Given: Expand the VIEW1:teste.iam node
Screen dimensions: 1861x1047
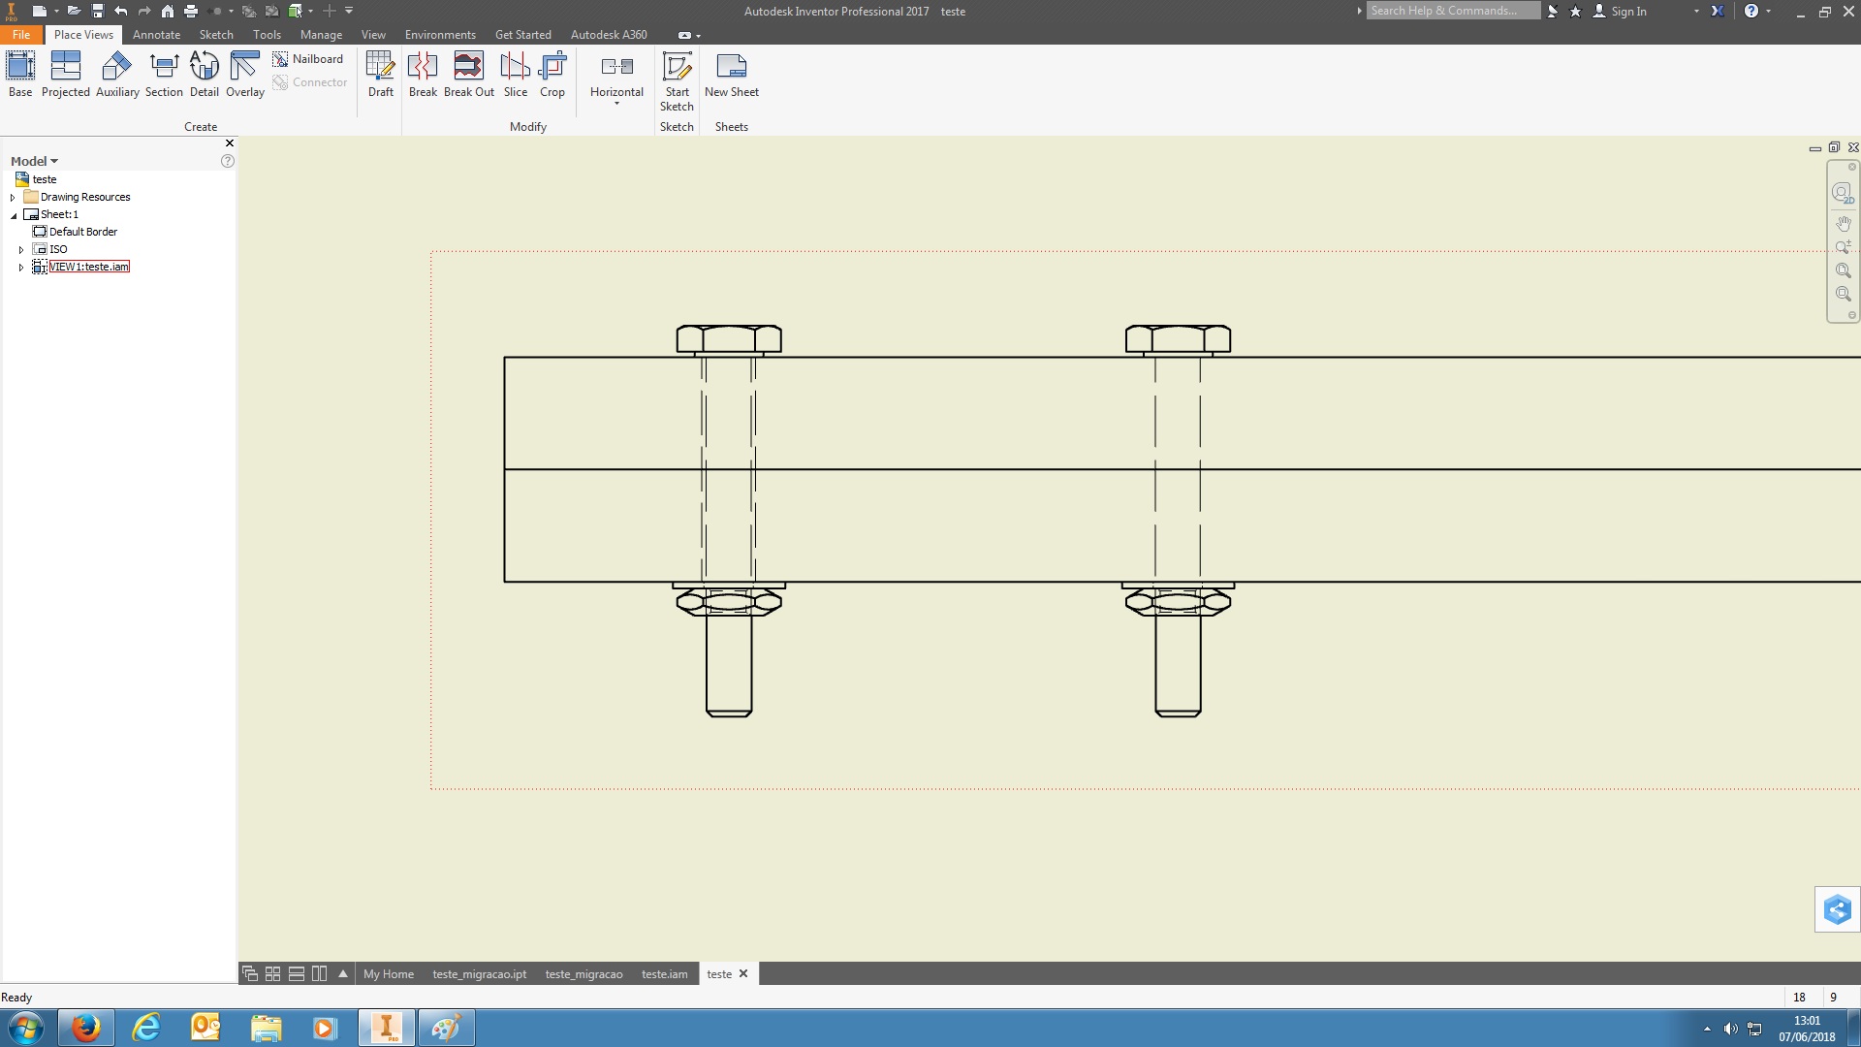Looking at the screenshot, I should pyautogui.click(x=21, y=267).
